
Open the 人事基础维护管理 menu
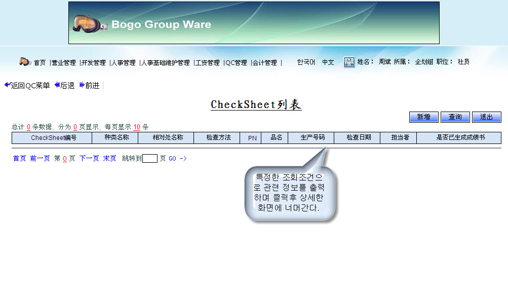165,62
